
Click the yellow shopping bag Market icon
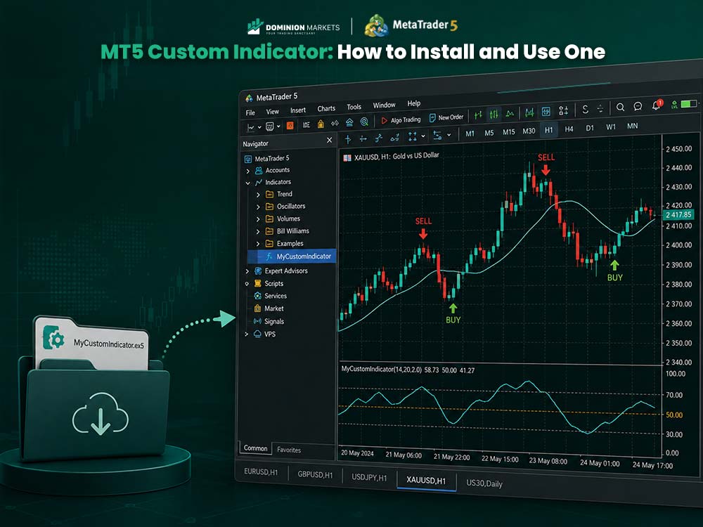(x=321, y=124)
